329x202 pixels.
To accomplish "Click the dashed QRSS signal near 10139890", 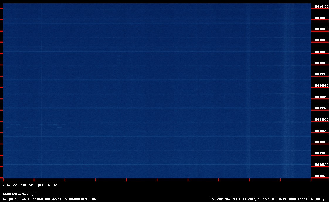I will [35, 126].
